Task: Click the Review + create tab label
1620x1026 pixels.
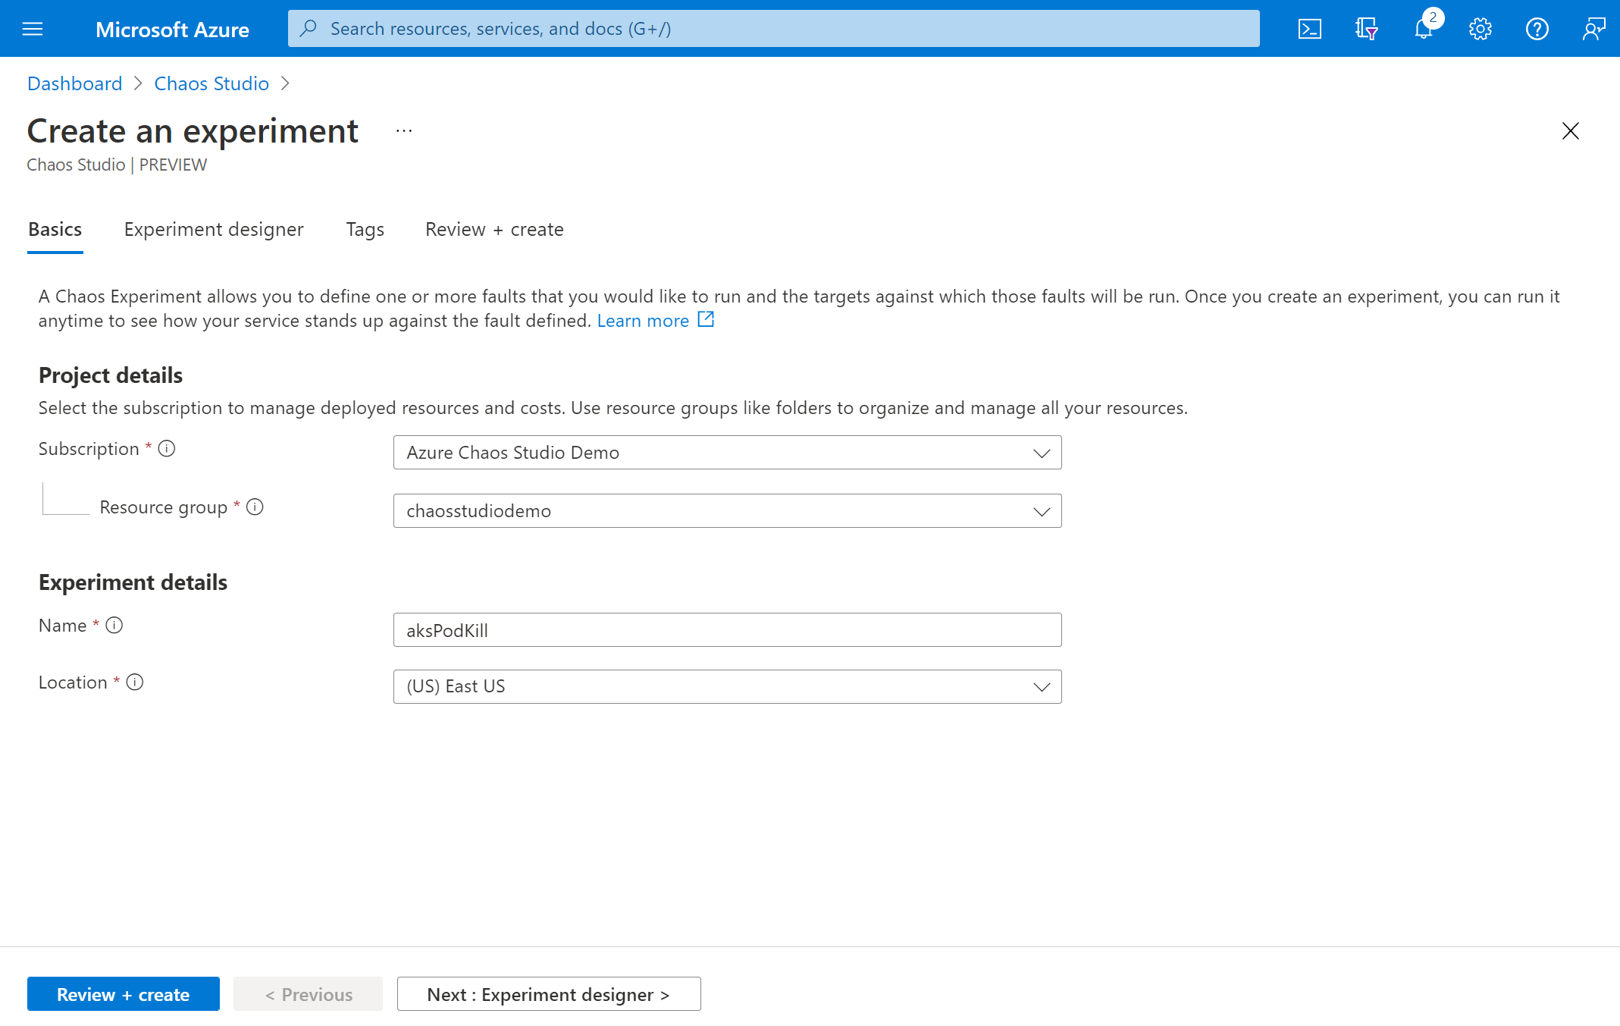Action: pos(494,229)
